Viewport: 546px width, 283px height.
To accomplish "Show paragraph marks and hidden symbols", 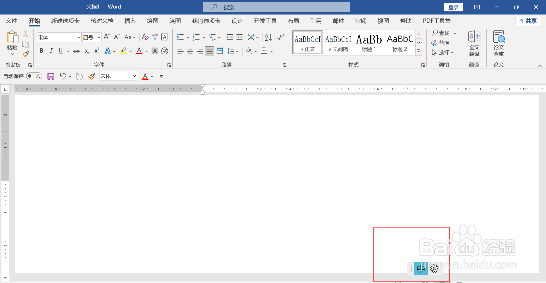I will [280, 37].
